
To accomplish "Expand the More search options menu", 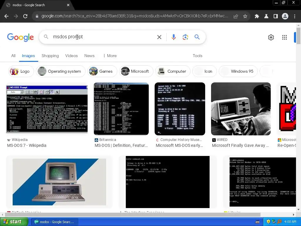I will (110, 56).
